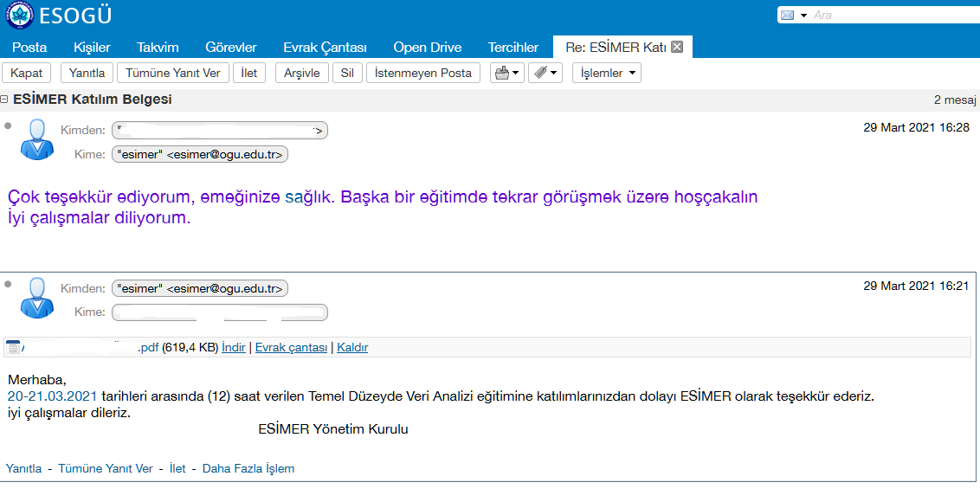This screenshot has height=489, width=980.
Task: Open the Evrak Çantası tab
Action: click(x=325, y=48)
